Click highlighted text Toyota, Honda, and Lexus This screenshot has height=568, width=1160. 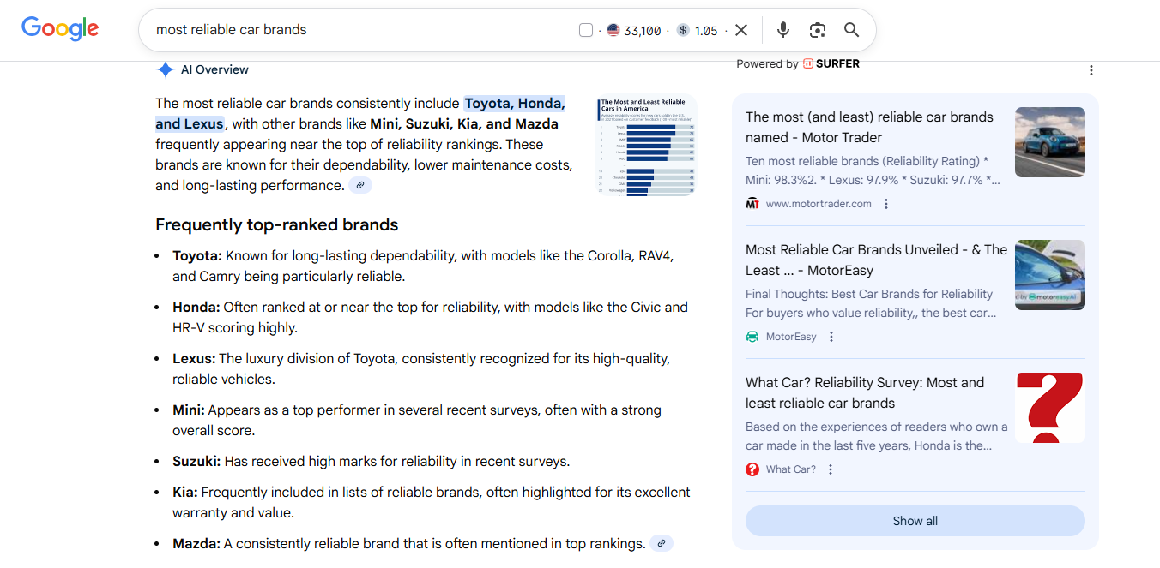360,113
